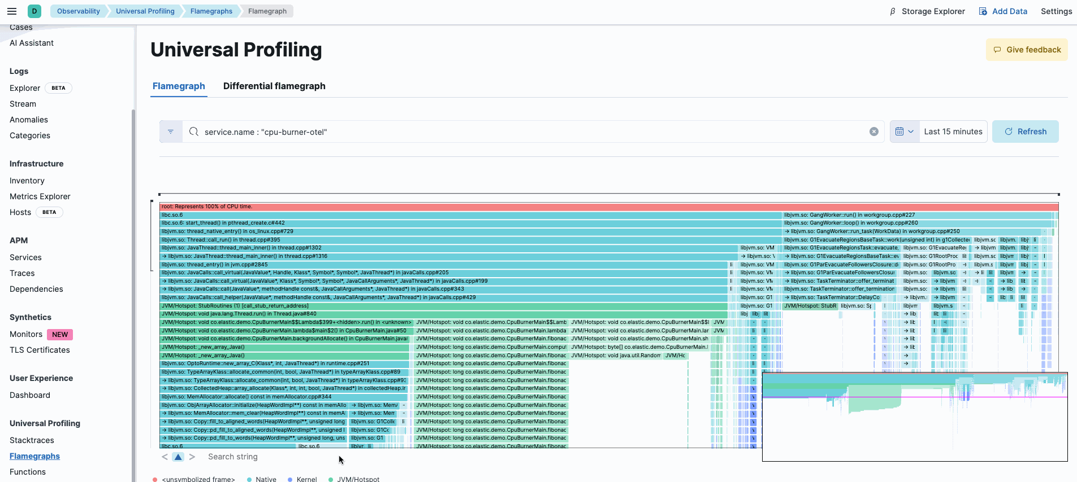Select the Flamegraph tab
The image size is (1077, 482).
pyautogui.click(x=179, y=86)
